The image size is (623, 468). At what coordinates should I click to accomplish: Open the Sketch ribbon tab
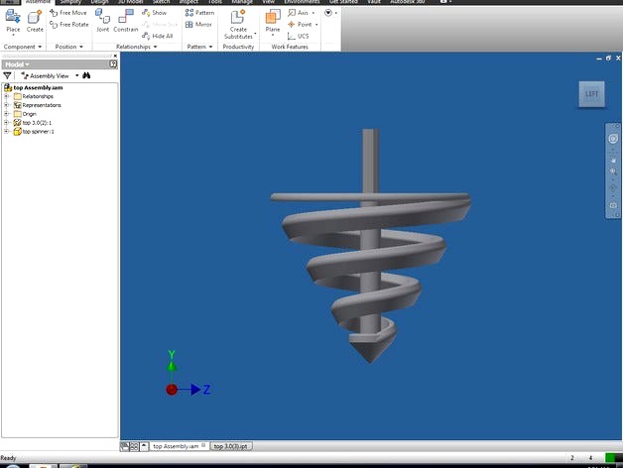[159, 2]
